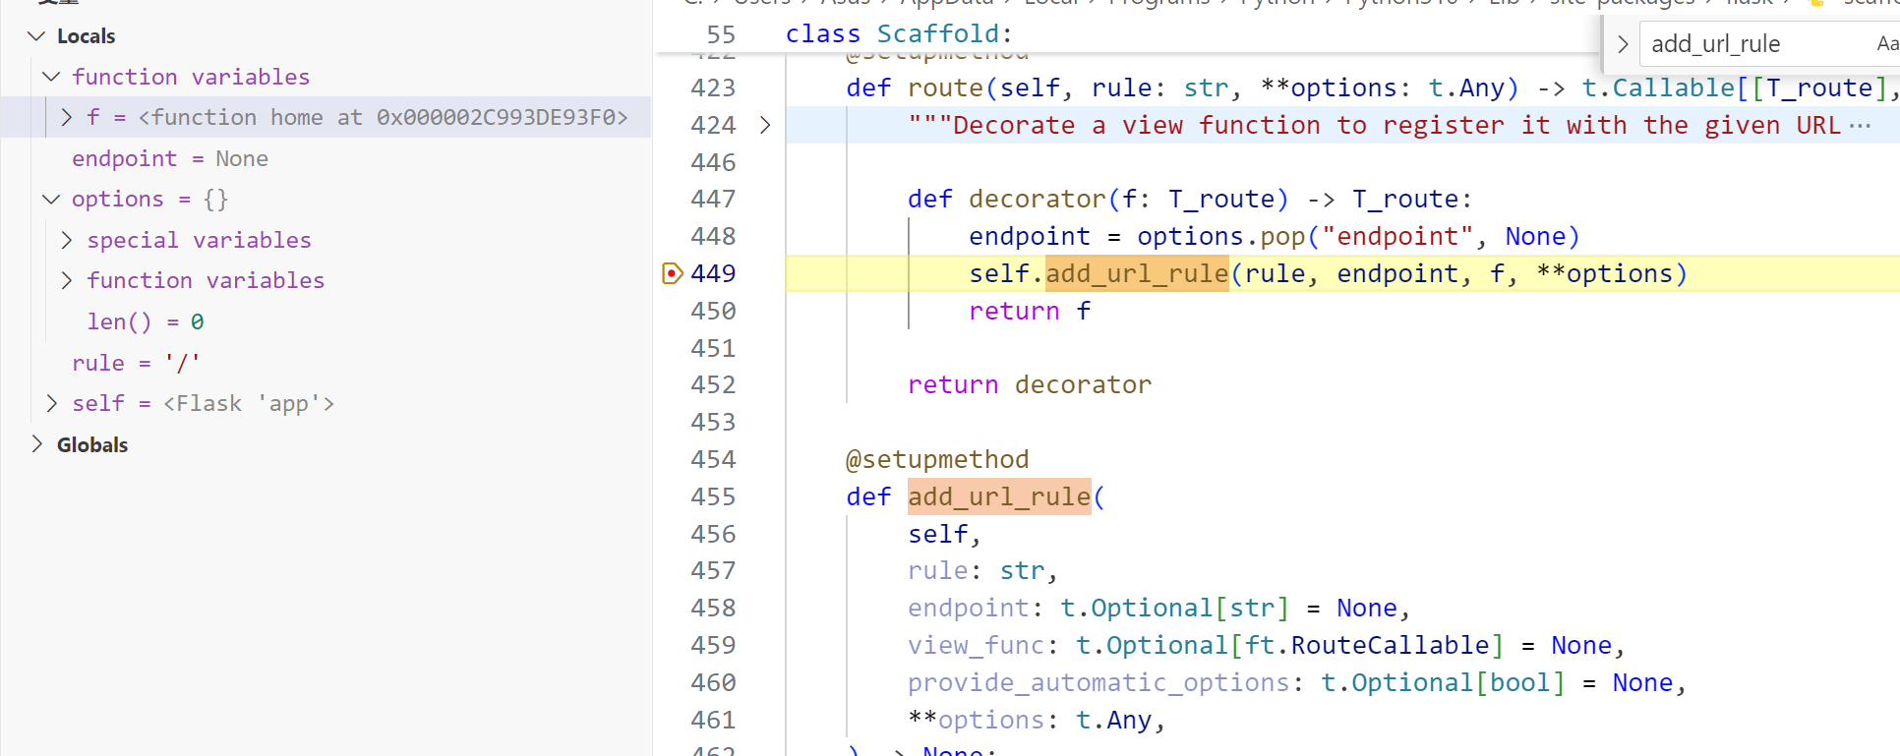Expand the Globals section

point(36,444)
